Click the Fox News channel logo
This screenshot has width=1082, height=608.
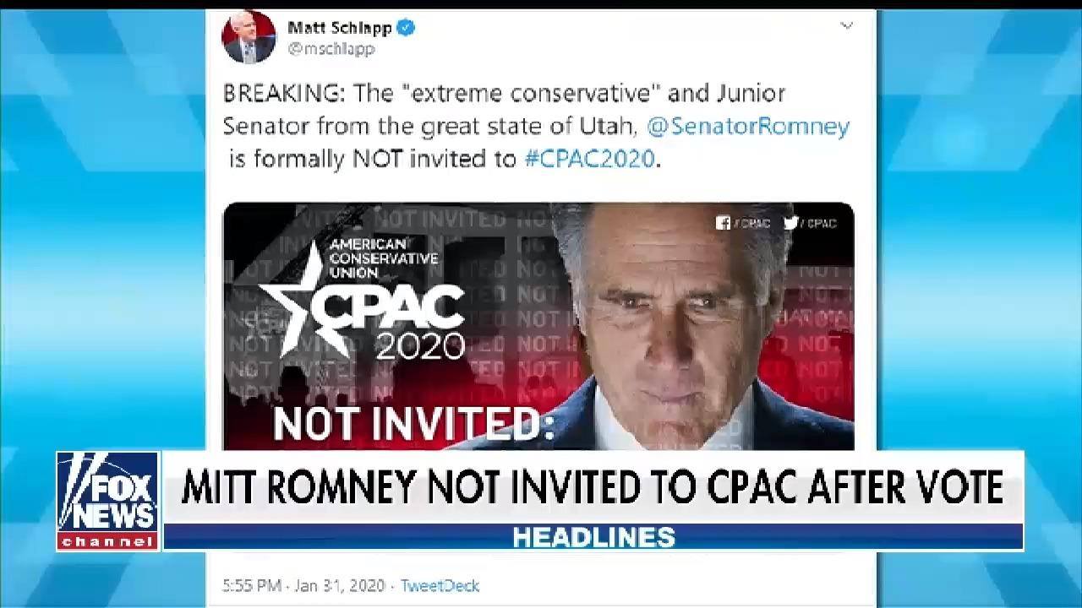click(x=107, y=501)
